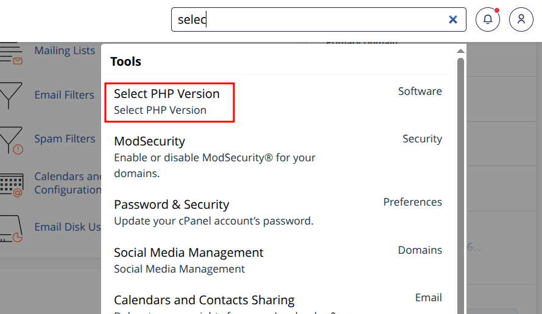Open the Email Disk Usage link

[67, 227]
